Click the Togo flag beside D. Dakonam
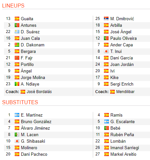 [x=17, y=45]
